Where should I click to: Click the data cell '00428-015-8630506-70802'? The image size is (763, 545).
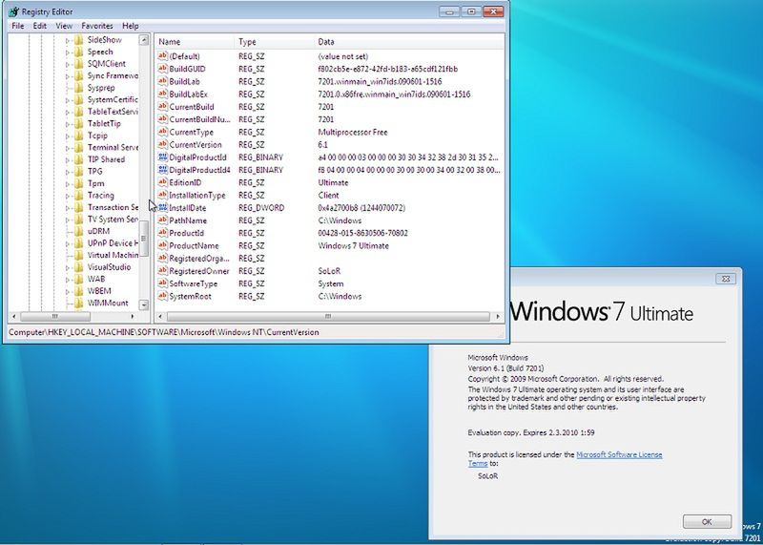click(363, 233)
